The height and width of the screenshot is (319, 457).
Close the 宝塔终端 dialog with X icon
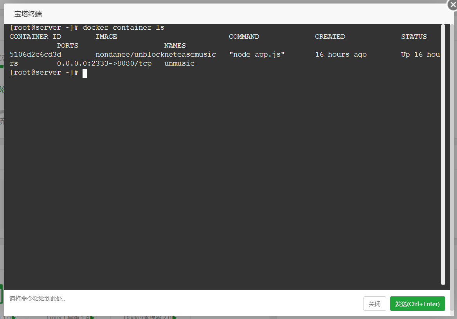pyautogui.click(x=453, y=5)
